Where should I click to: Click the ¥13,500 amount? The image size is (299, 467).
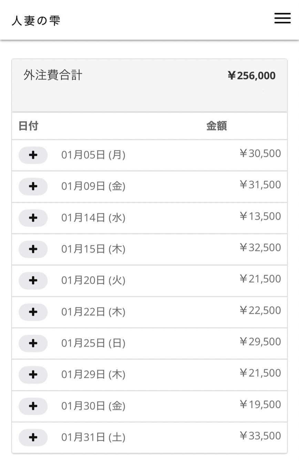tap(260, 216)
